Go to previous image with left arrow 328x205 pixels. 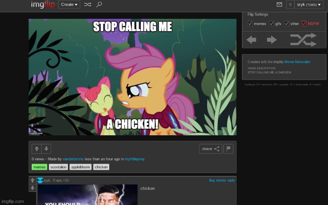tap(251, 40)
